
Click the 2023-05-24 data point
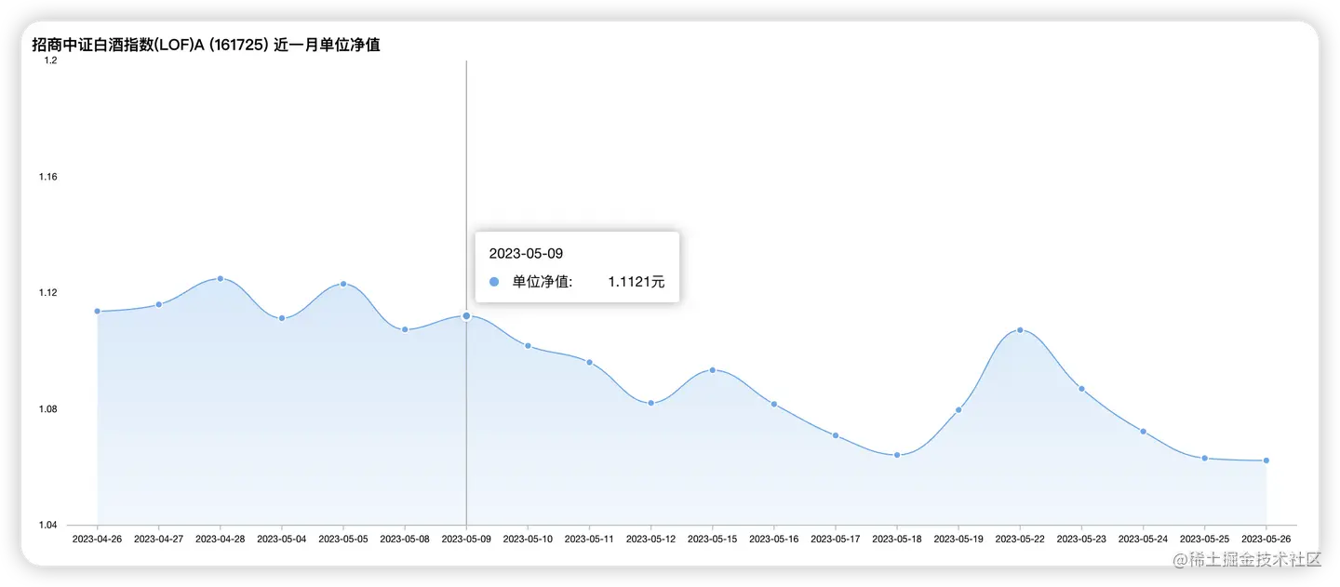(x=1143, y=432)
